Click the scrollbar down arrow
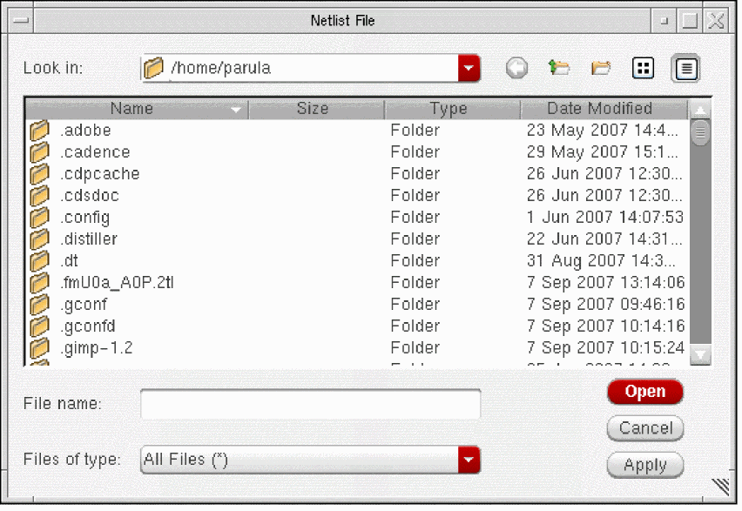 700,354
